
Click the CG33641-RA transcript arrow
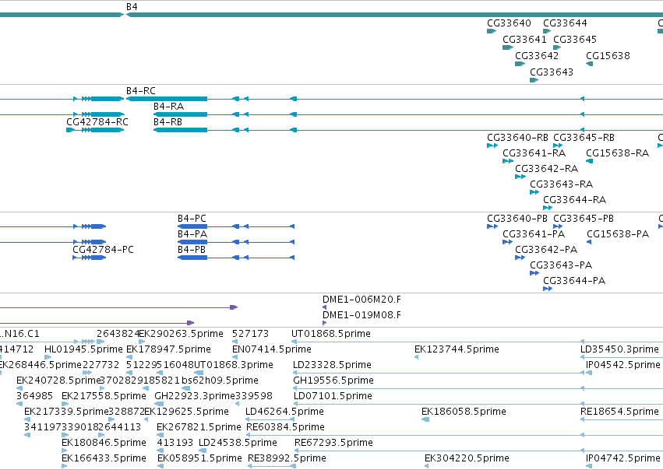[x=508, y=161]
